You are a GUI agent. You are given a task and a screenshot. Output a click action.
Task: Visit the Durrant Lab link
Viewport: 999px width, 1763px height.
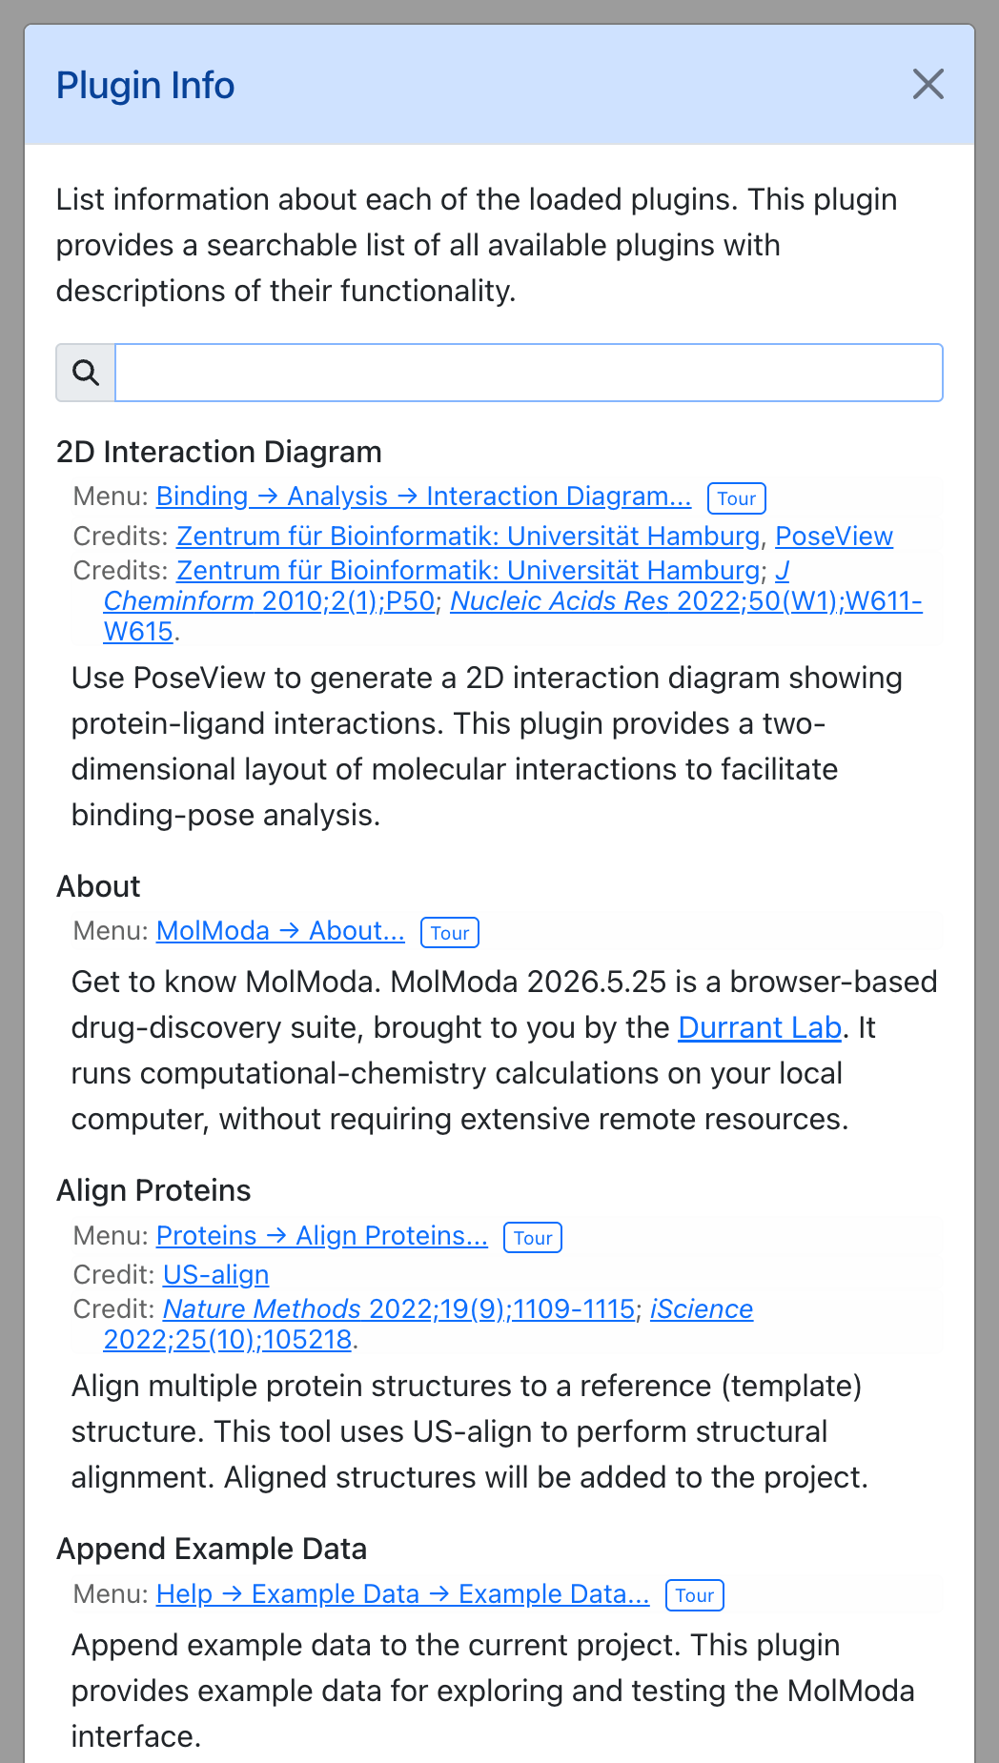760,1028
